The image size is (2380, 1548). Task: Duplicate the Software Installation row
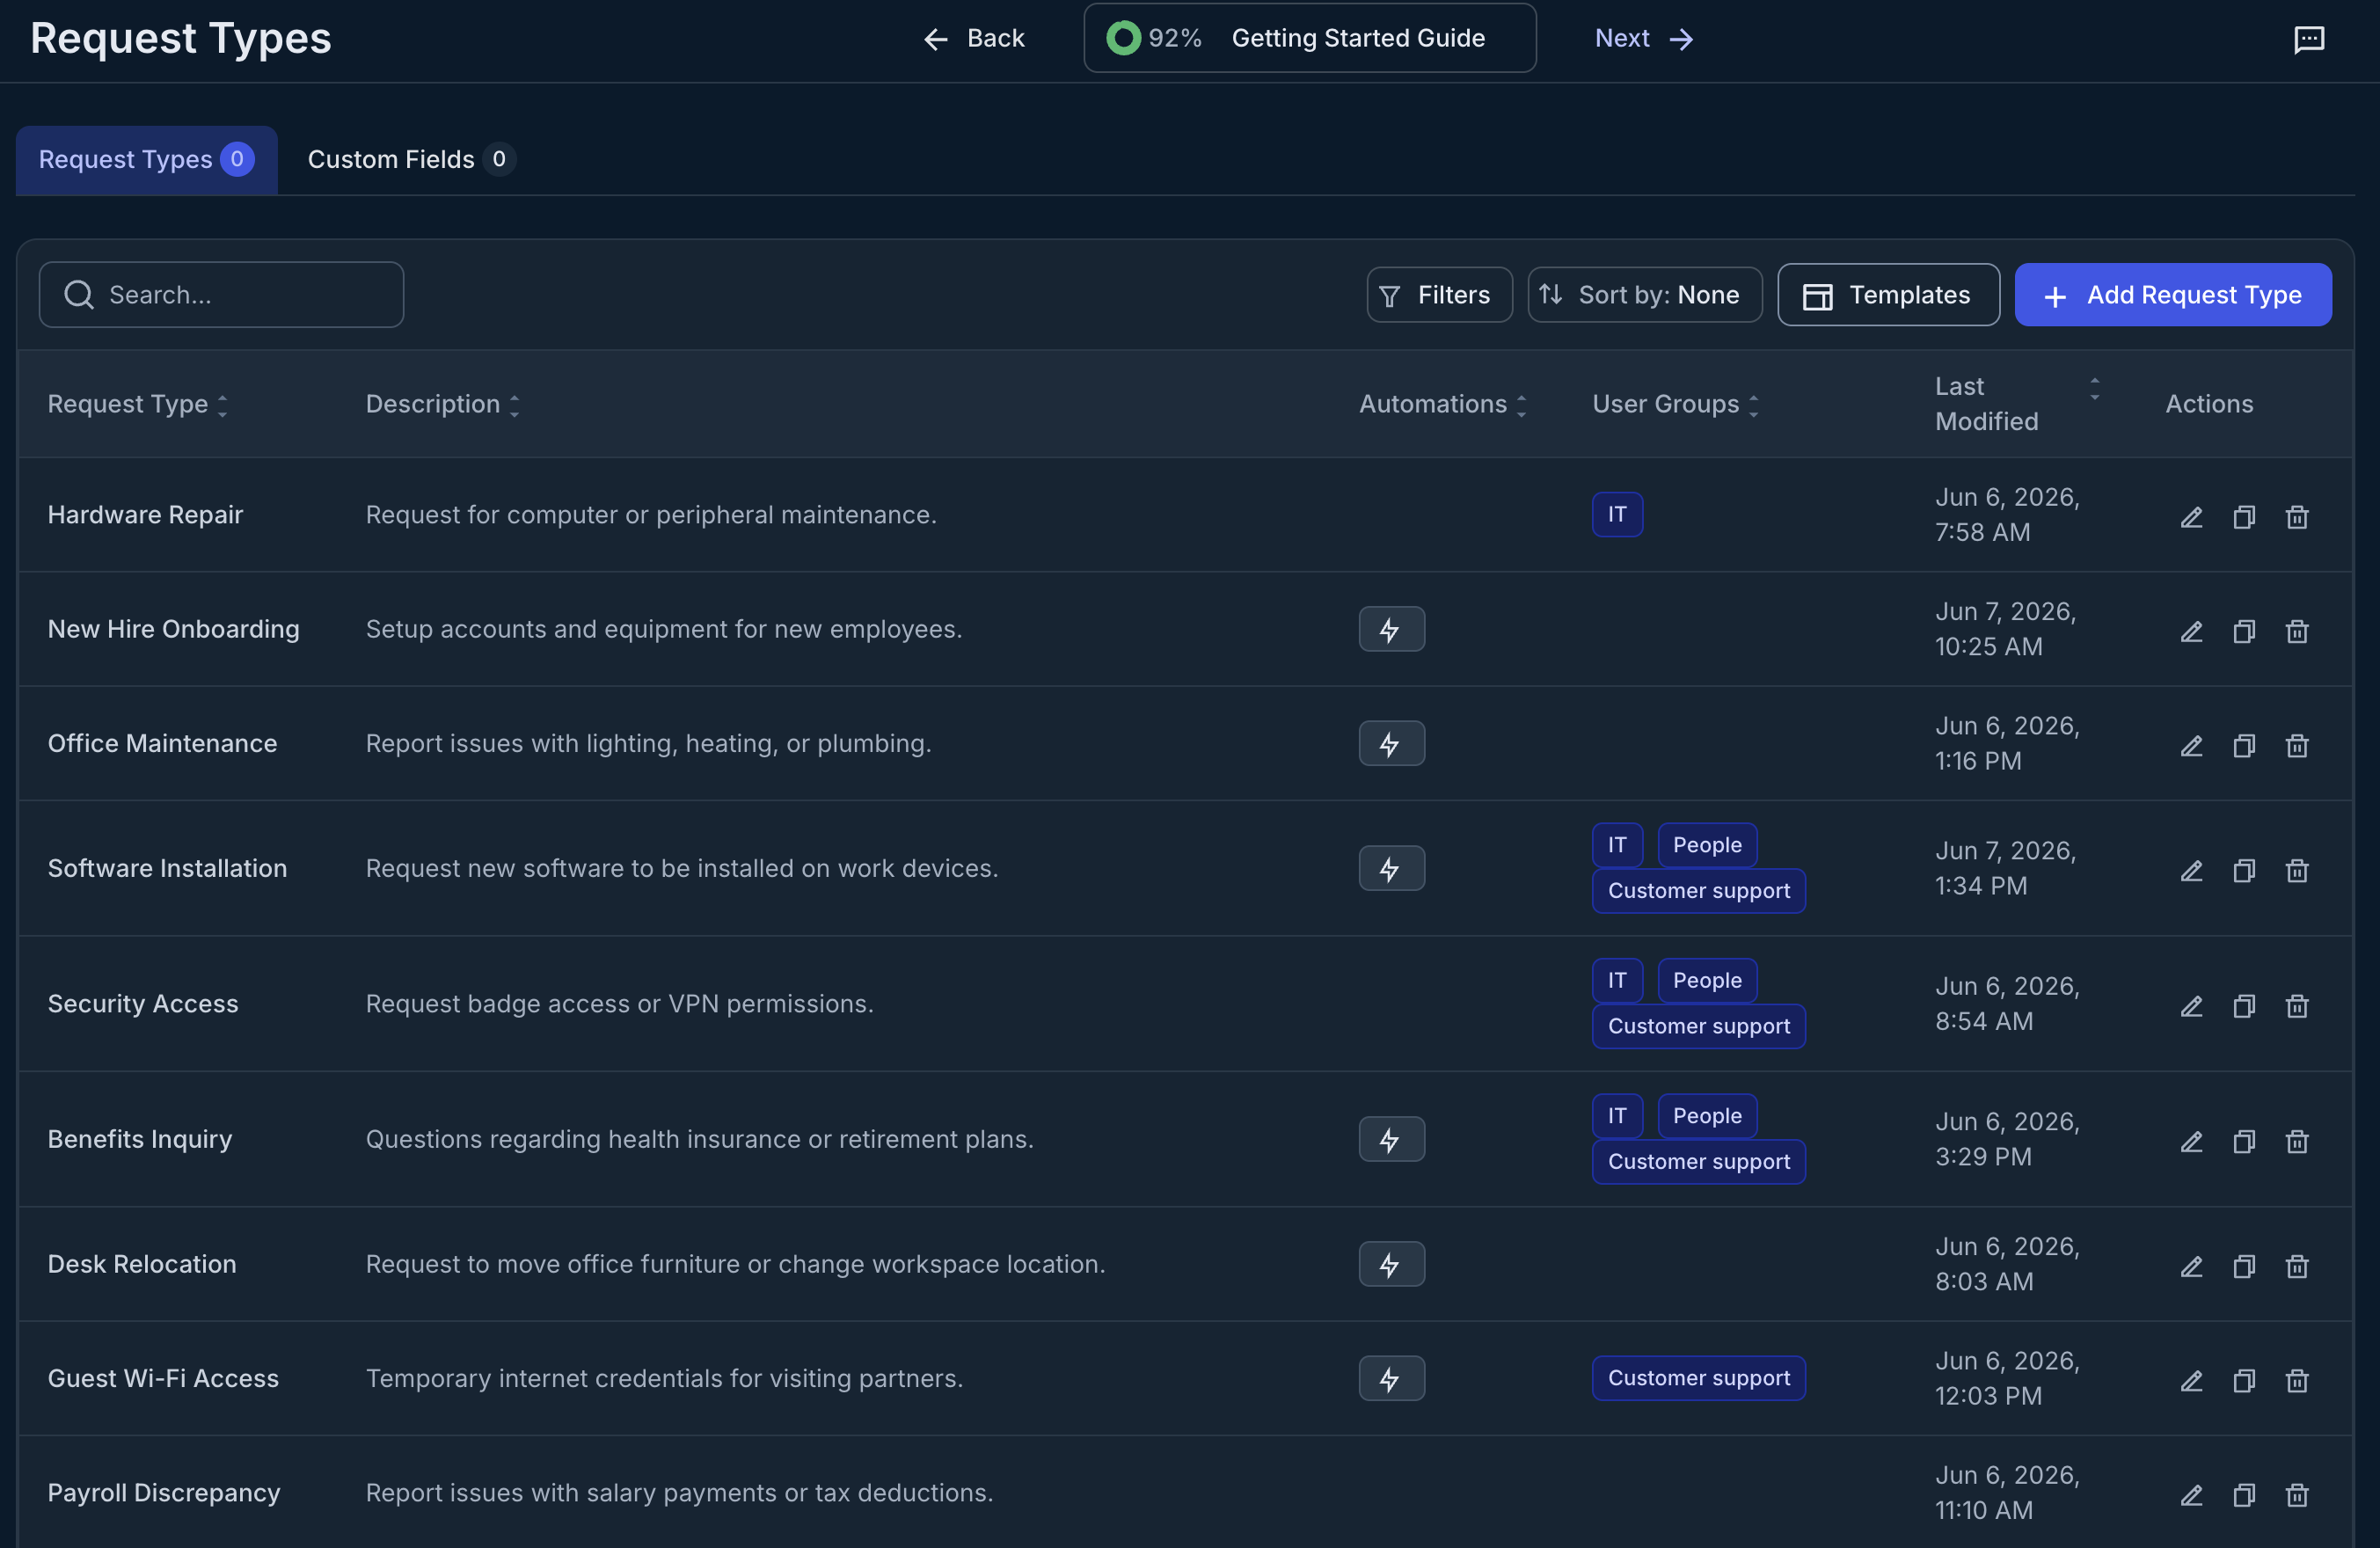[2244, 870]
